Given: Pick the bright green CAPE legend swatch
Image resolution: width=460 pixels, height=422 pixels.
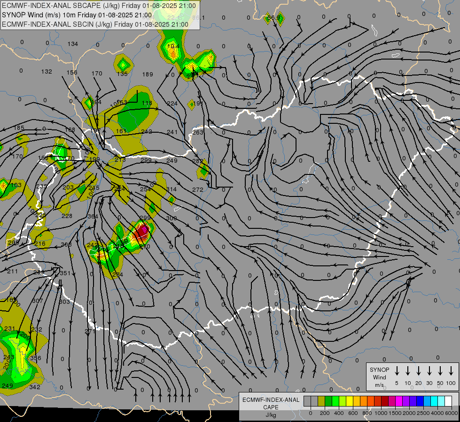Looking at the screenshot, I should (335, 401).
